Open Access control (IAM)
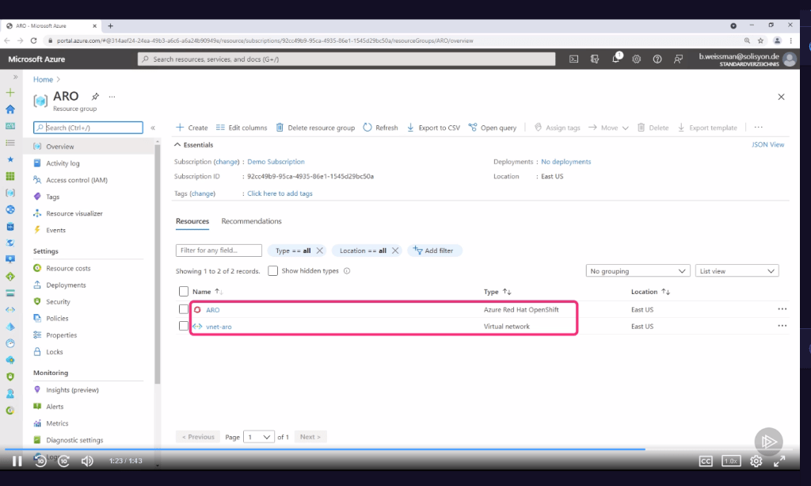 (77, 180)
